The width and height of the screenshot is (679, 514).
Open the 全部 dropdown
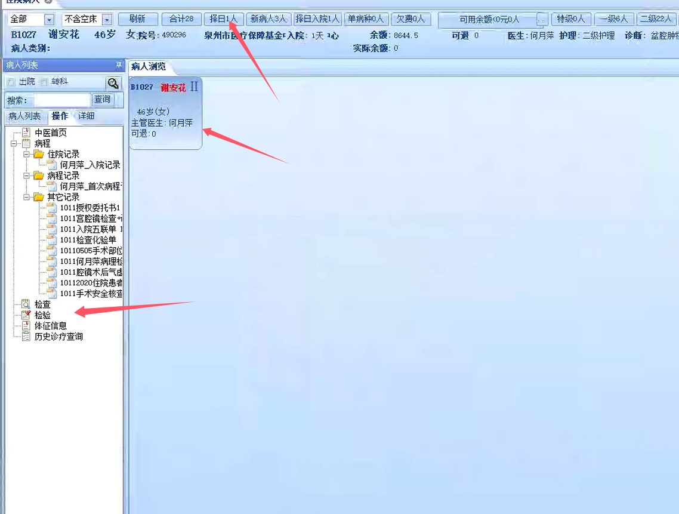coord(49,20)
